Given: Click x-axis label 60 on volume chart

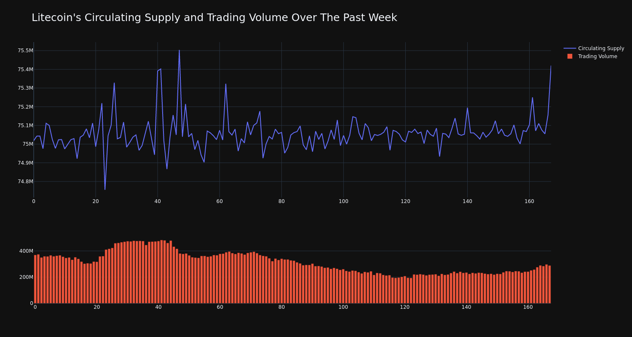Looking at the screenshot, I should (x=220, y=307).
